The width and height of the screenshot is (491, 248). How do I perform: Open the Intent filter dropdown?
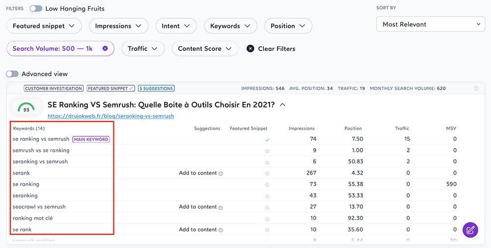(176, 26)
